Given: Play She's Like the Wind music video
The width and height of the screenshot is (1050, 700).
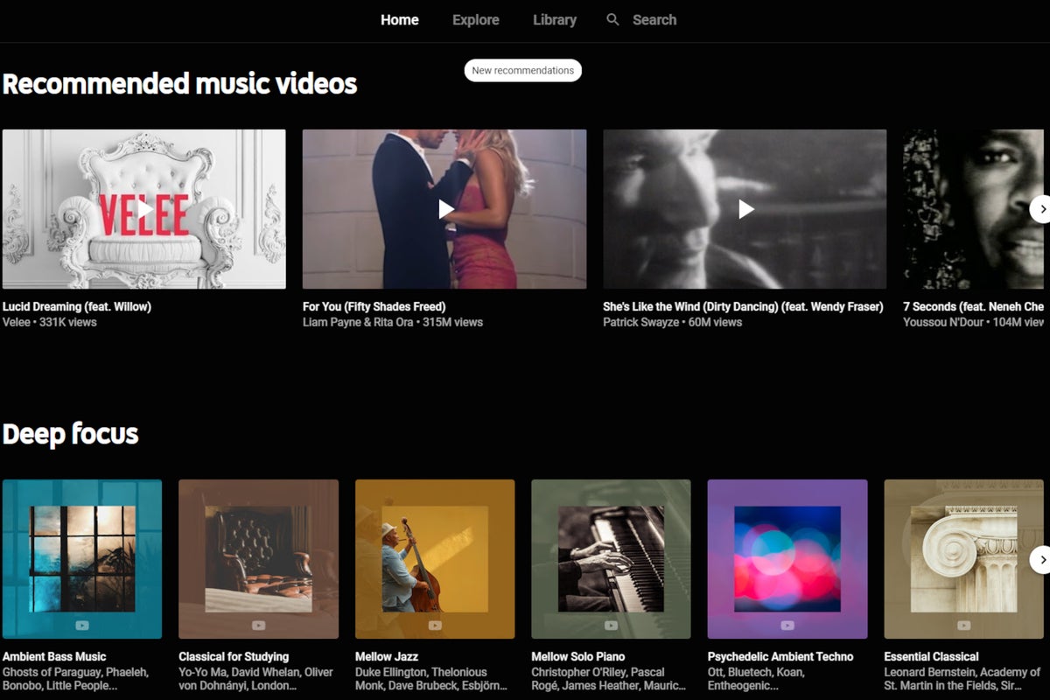Looking at the screenshot, I should [744, 208].
